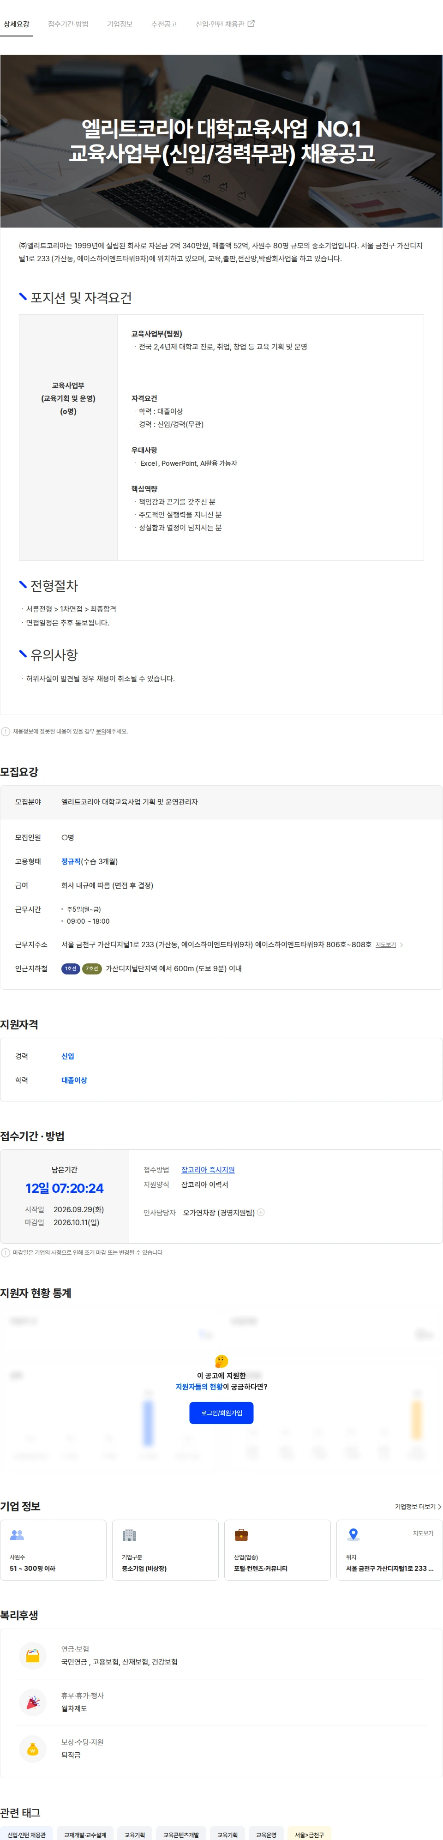Click the 포지션 및 자격요건 heading

click(x=81, y=298)
